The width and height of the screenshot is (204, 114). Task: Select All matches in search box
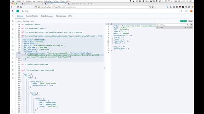188,25
